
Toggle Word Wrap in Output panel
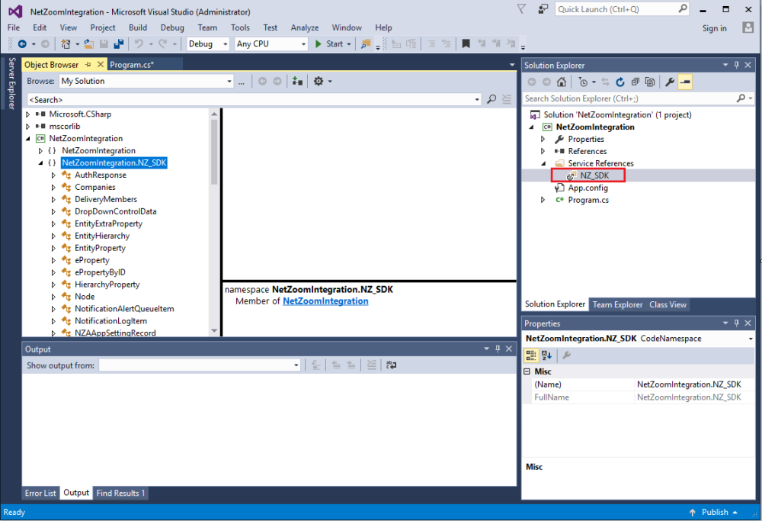coord(391,365)
